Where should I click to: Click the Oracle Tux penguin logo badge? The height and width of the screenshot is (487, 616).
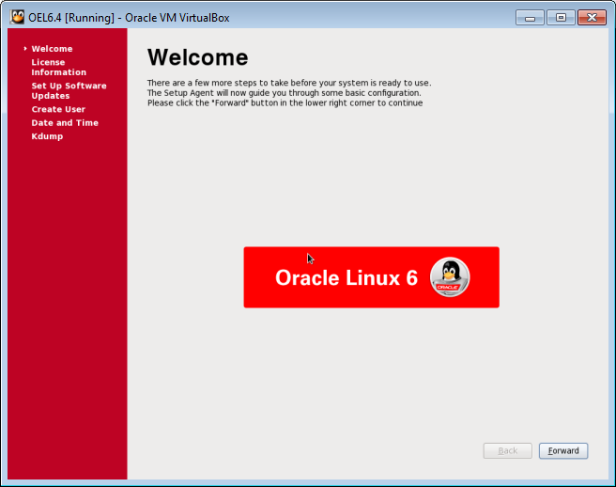[x=450, y=277]
